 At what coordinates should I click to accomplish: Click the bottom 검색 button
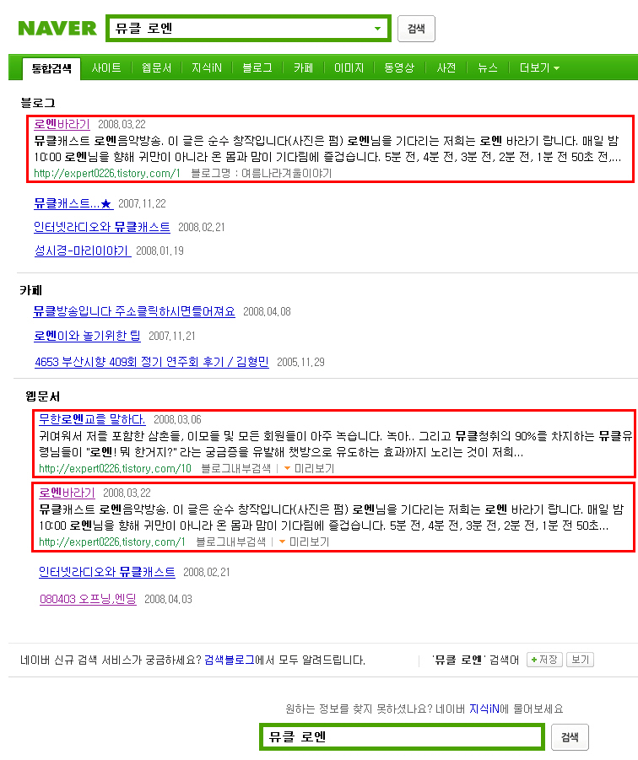[570, 737]
